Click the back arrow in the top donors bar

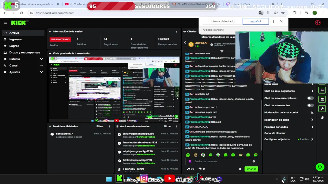pyautogui.click(x=185, y=42)
